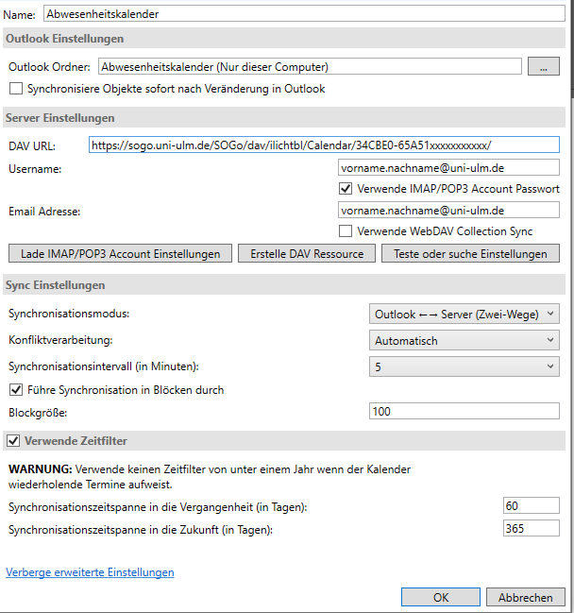The width and height of the screenshot is (574, 613).
Task: Toggle the Verwende Zeitfilter checkbox
Action: point(13,440)
